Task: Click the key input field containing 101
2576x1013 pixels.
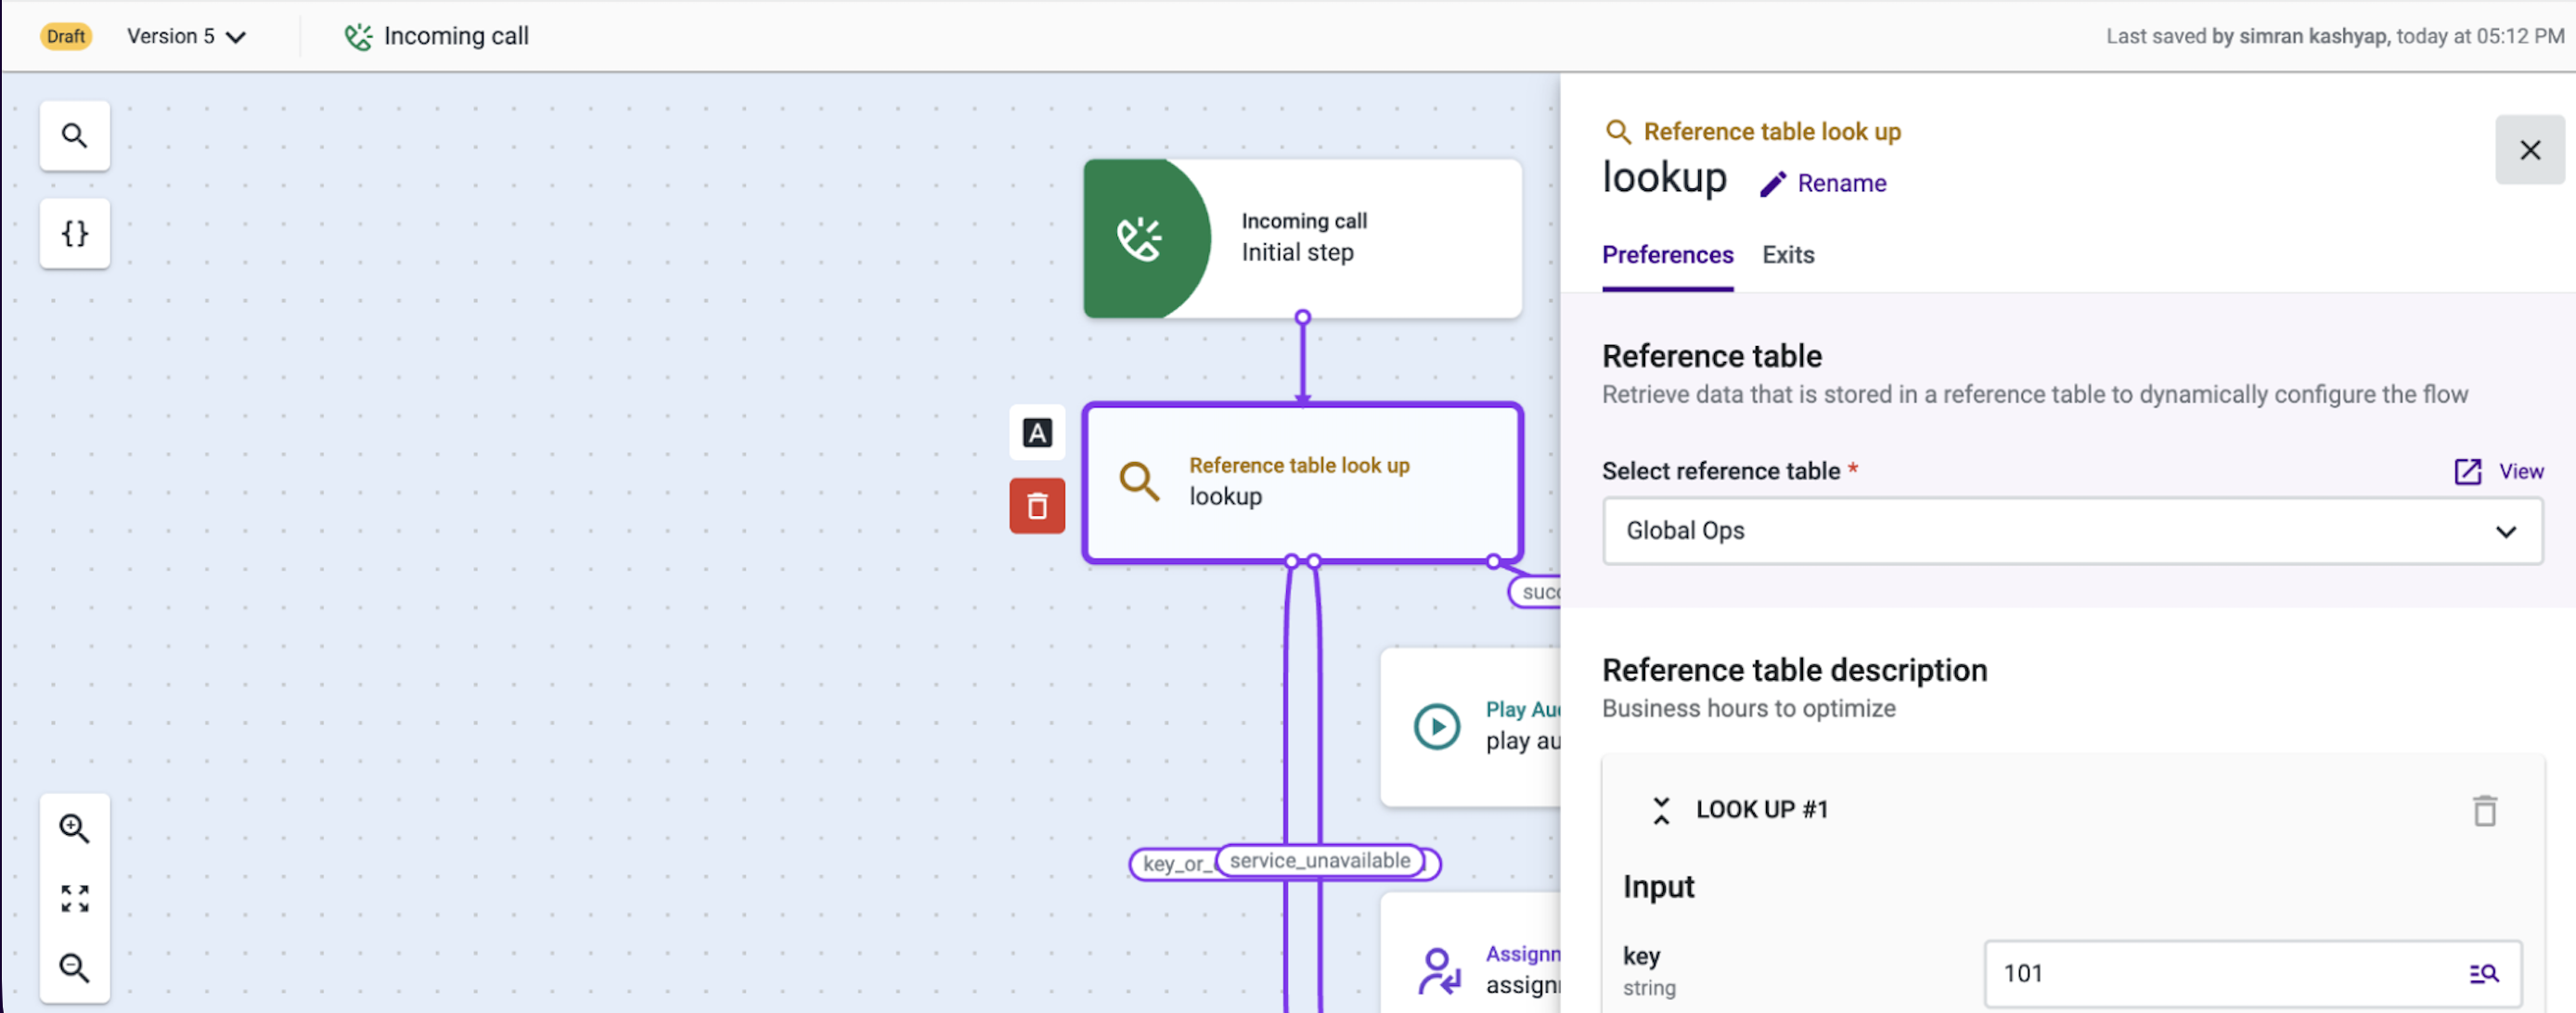Action: (2253, 974)
